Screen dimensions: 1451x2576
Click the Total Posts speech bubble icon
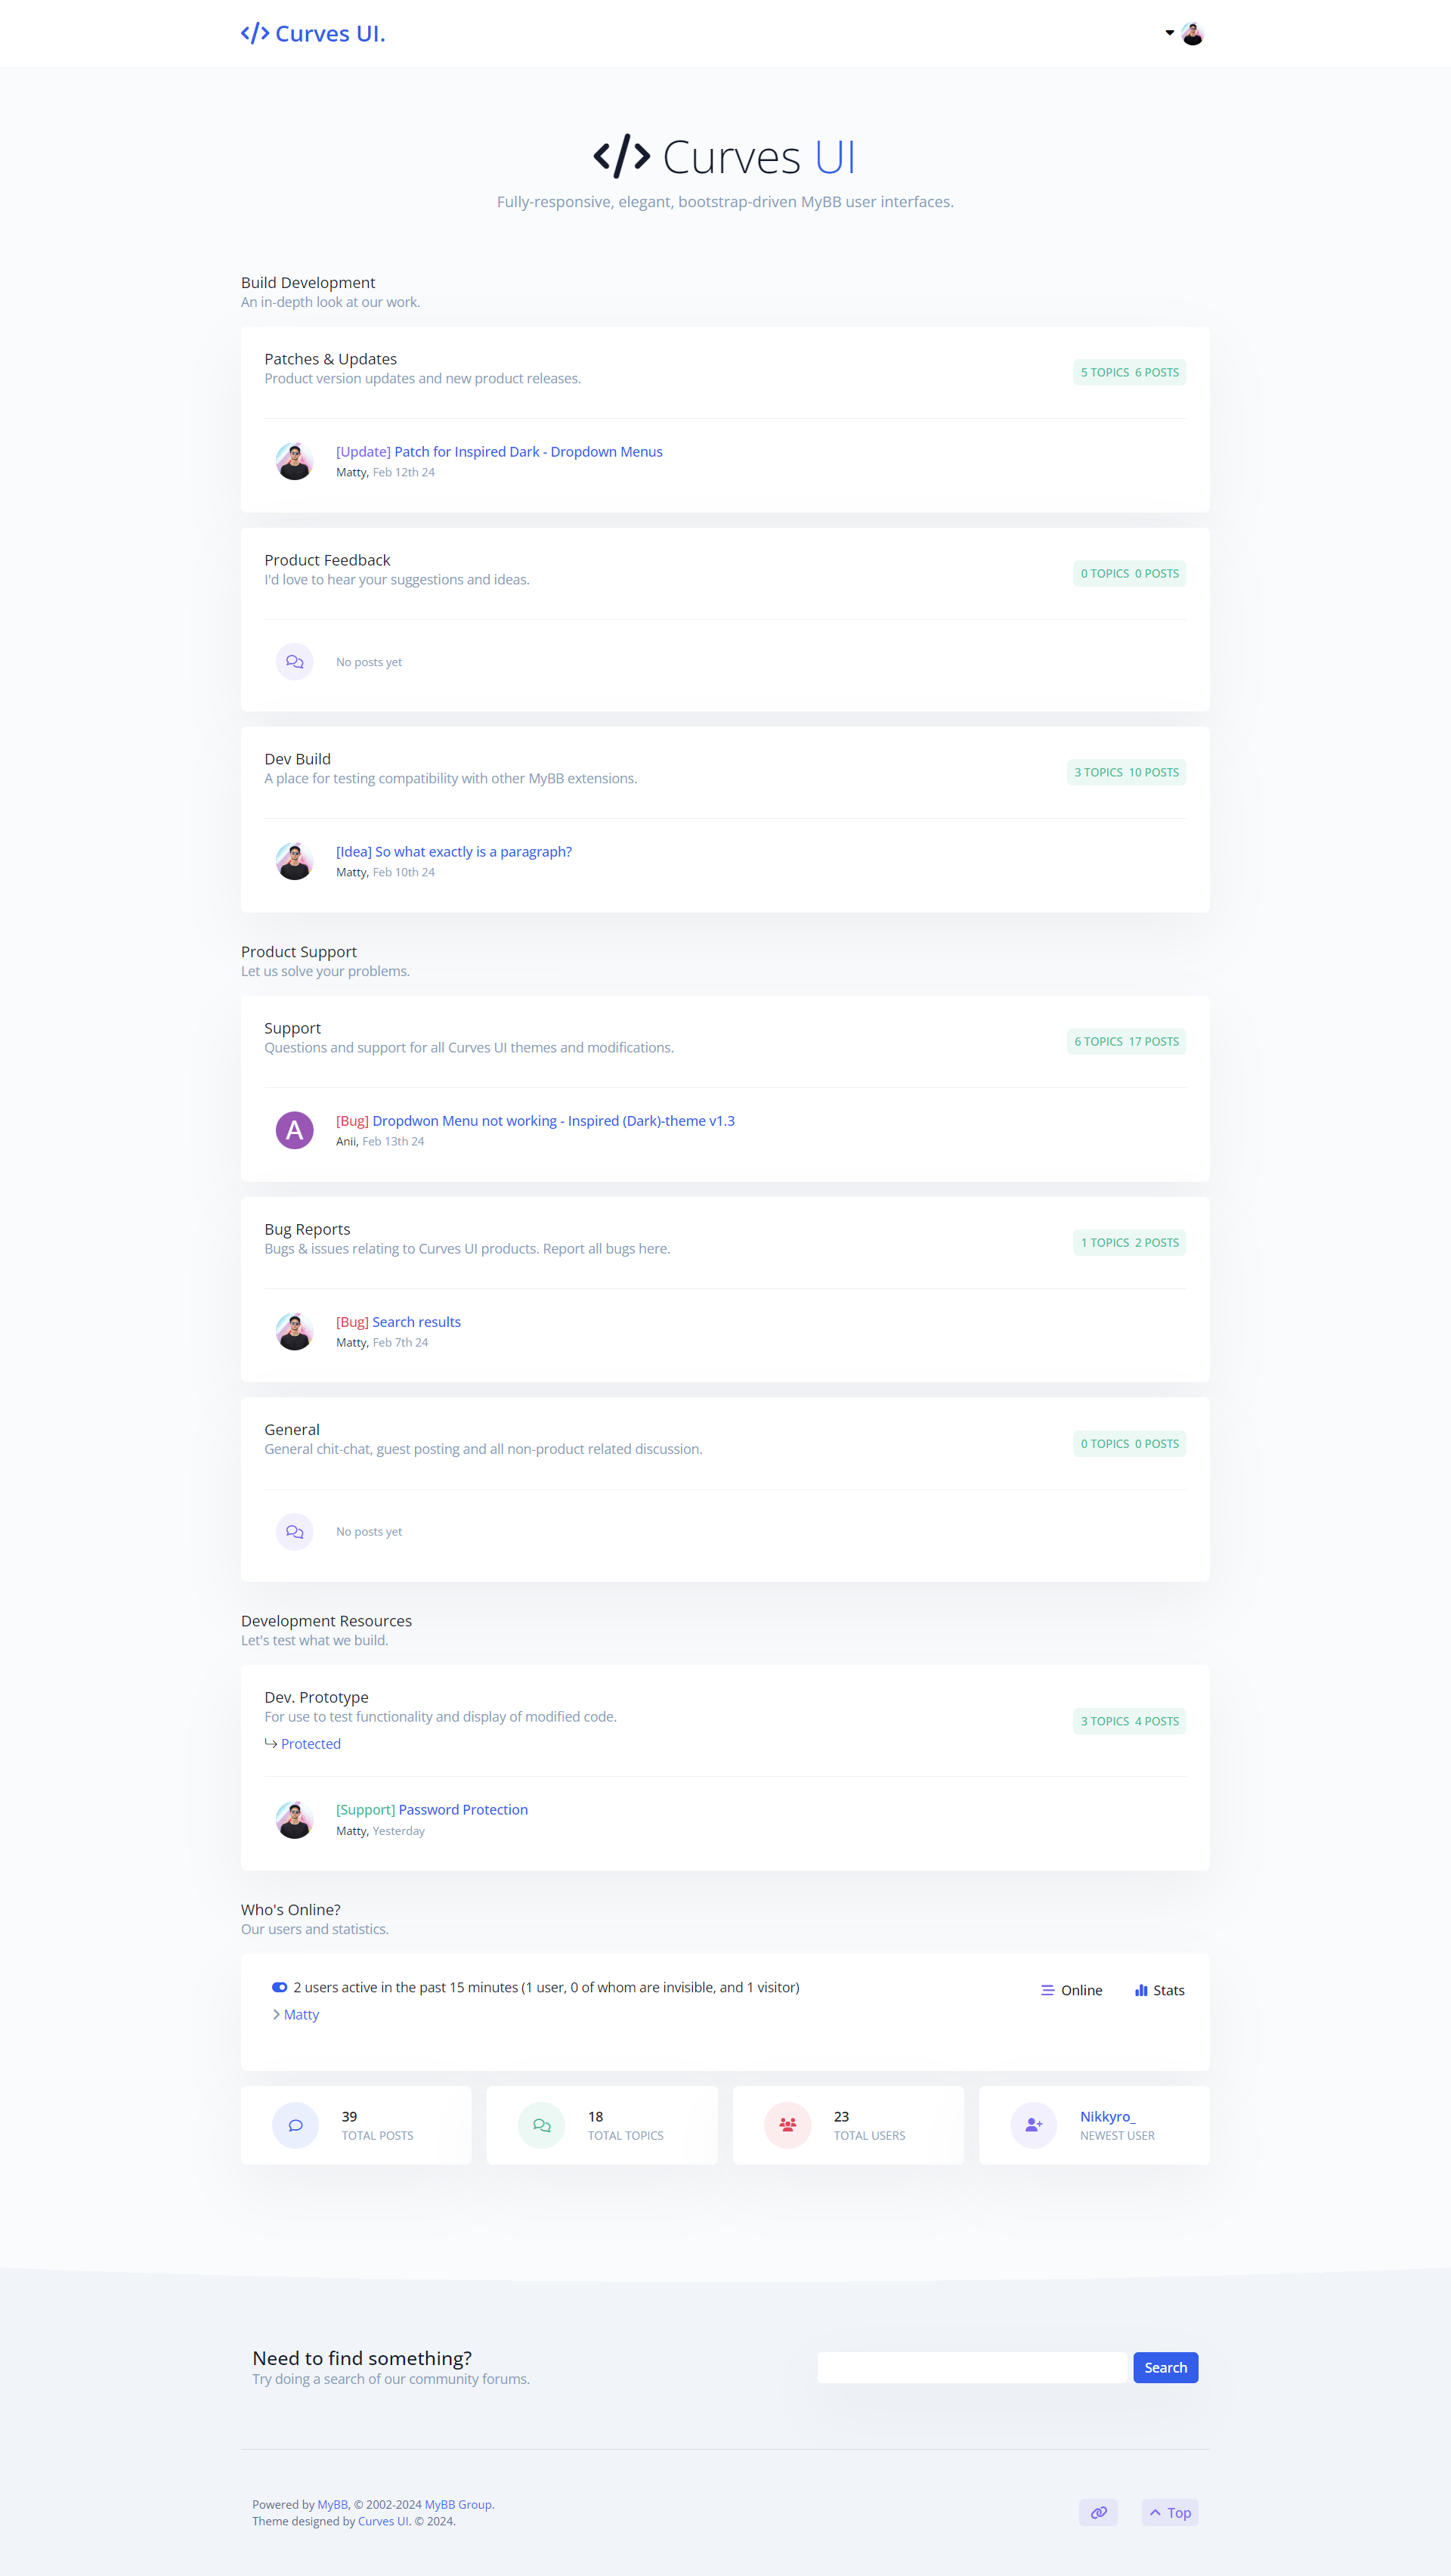coord(295,2125)
